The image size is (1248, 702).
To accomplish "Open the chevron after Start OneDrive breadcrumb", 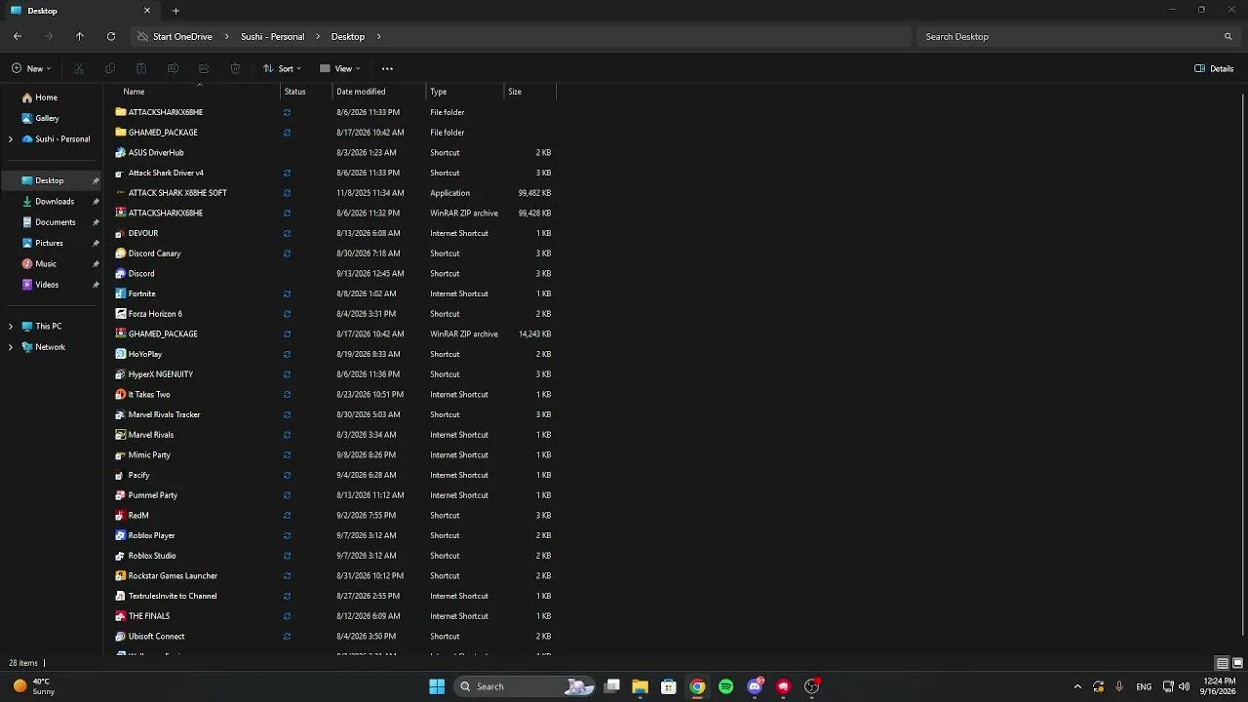I will (x=227, y=37).
